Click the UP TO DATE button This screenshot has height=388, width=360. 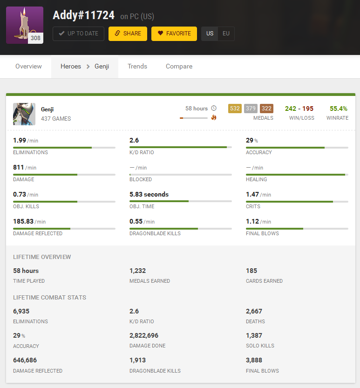click(78, 34)
